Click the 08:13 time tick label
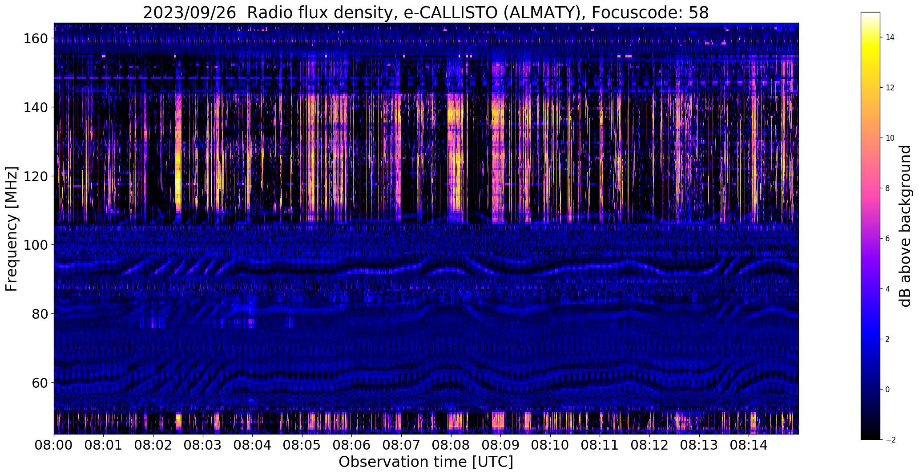The width and height of the screenshot is (919, 475). coord(699,445)
